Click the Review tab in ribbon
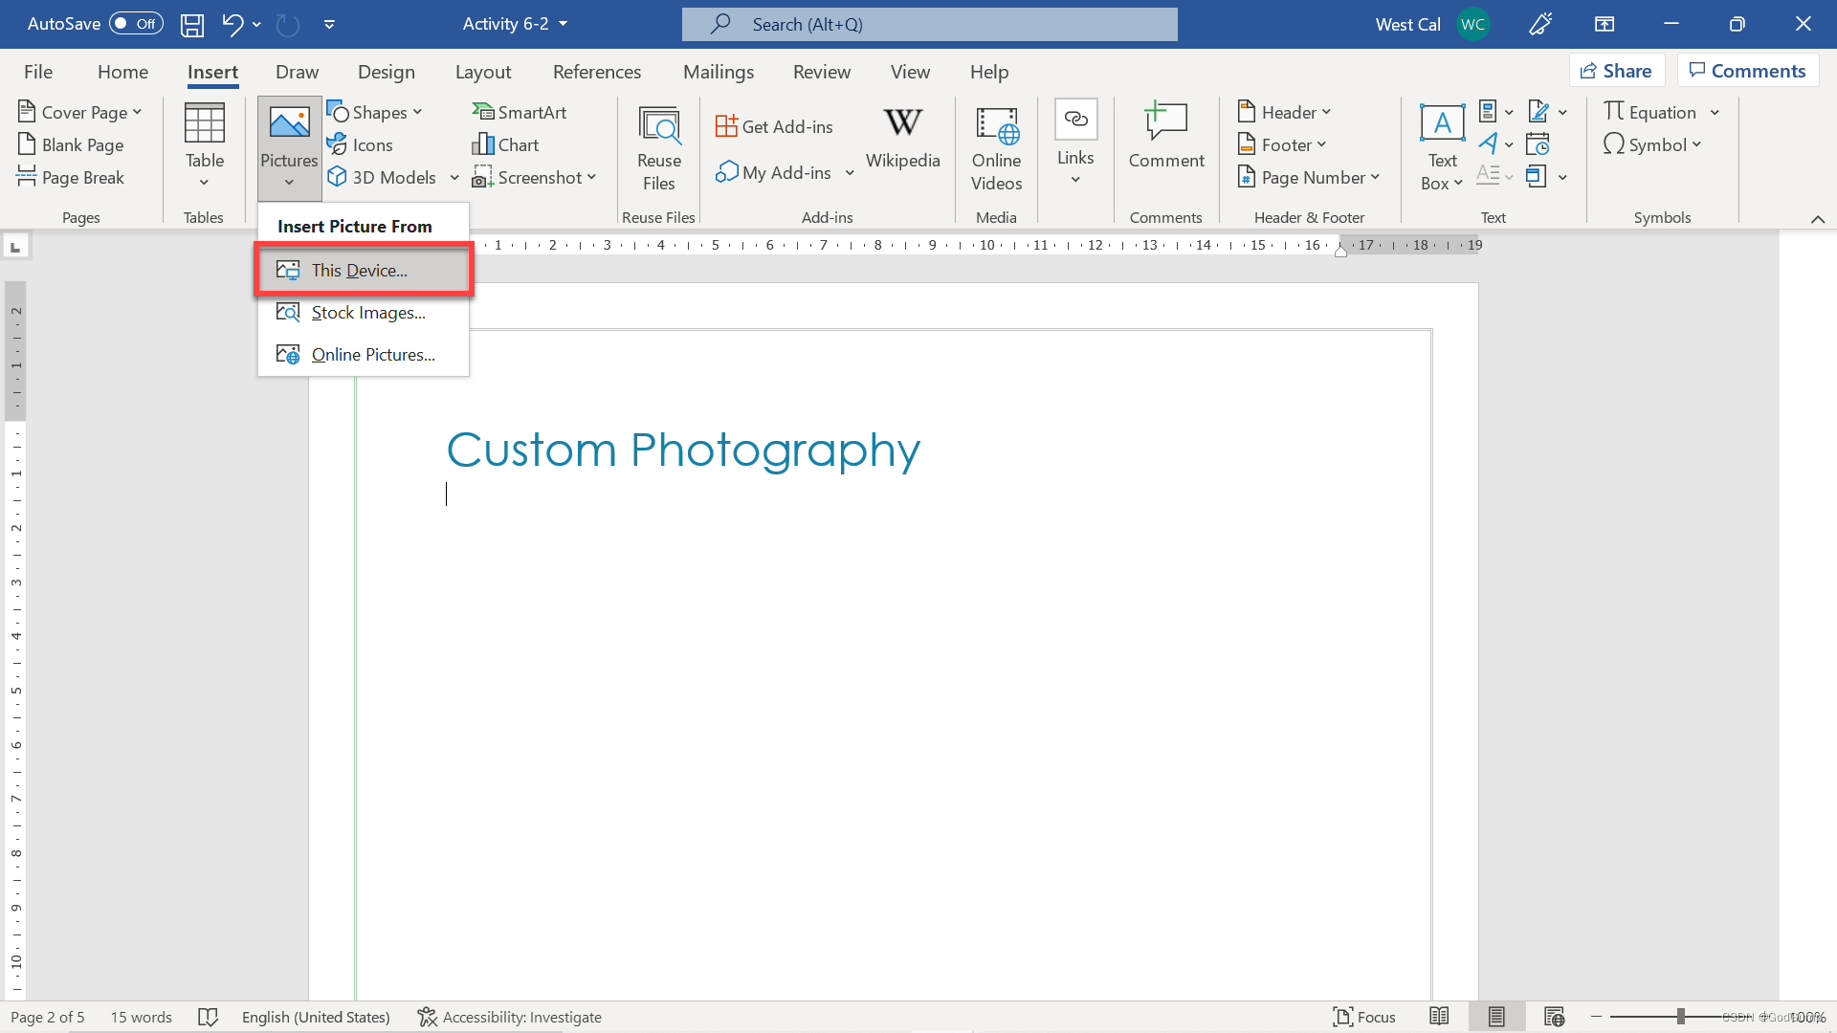1837x1033 pixels. (x=821, y=71)
